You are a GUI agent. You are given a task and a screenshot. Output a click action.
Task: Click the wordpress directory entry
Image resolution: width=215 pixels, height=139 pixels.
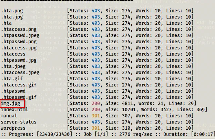coord(13,128)
